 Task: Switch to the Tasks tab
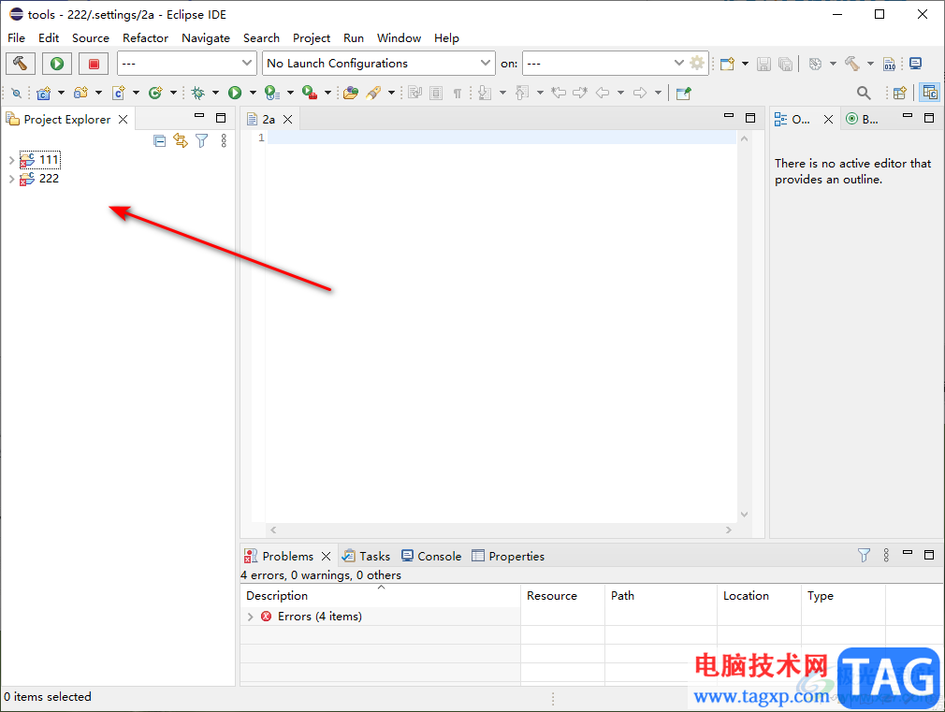(x=366, y=556)
